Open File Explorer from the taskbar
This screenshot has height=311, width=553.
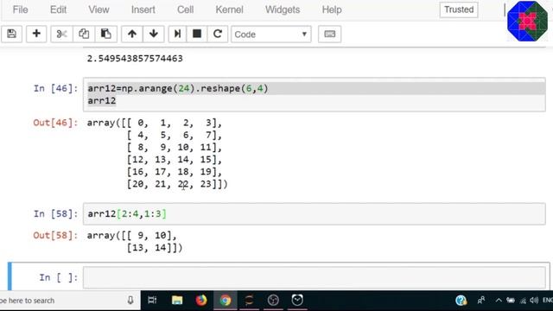[177, 301]
